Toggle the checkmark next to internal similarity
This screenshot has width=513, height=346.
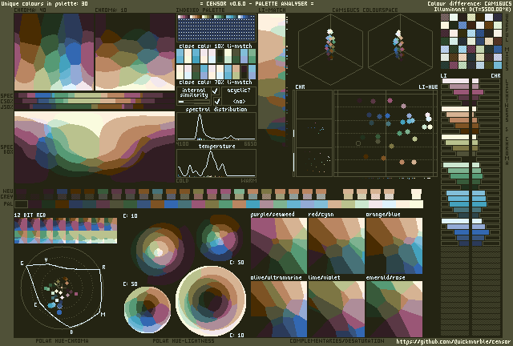pyautogui.click(x=216, y=91)
